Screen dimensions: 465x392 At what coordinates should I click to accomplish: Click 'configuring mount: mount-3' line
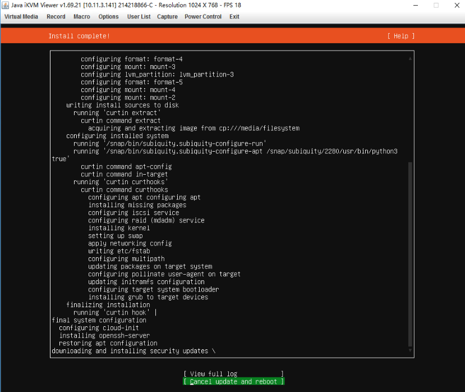coord(128,66)
